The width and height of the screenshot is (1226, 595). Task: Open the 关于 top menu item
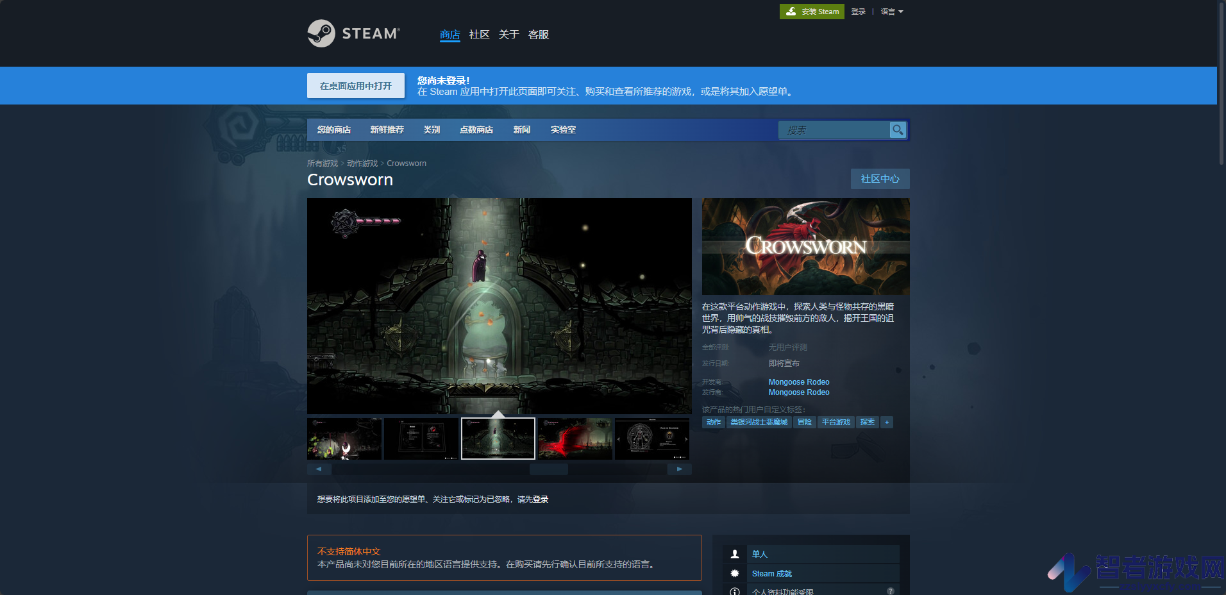[508, 35]
